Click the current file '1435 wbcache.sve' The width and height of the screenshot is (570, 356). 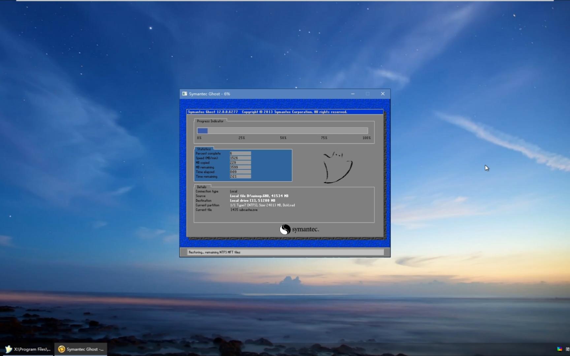[x=244, y=210]
